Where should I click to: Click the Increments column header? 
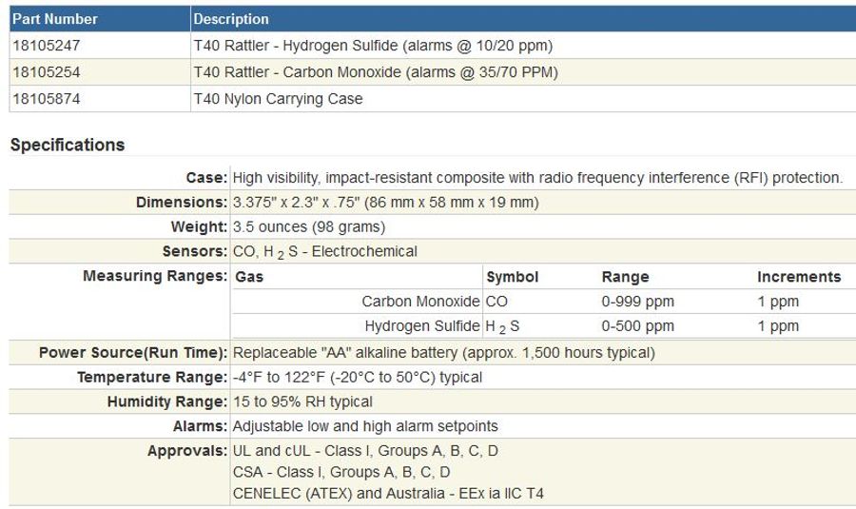coord(799,277)
